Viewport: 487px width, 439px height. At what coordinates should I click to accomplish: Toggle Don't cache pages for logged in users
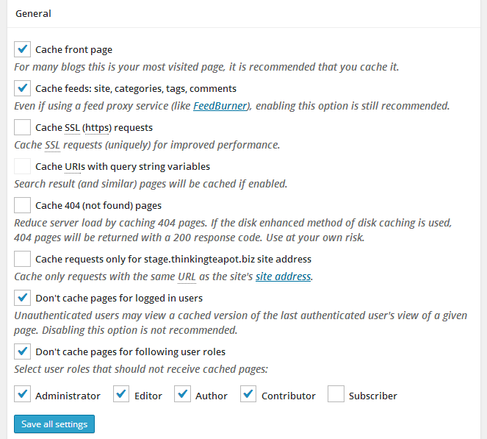click(22, 298)
